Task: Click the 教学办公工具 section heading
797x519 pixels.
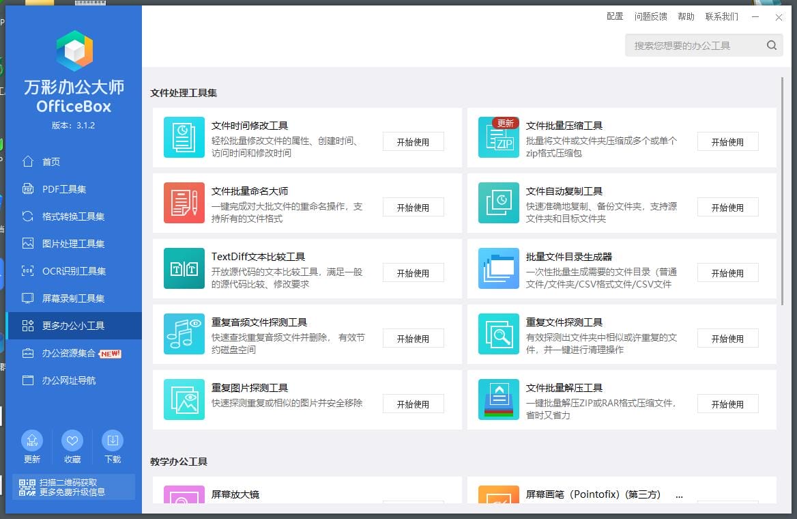Action: 178,462
